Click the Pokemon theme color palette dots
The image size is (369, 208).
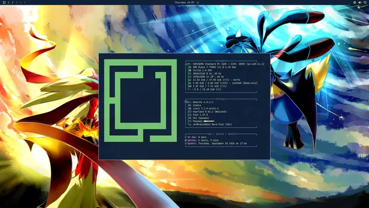[x=209, y=121]
